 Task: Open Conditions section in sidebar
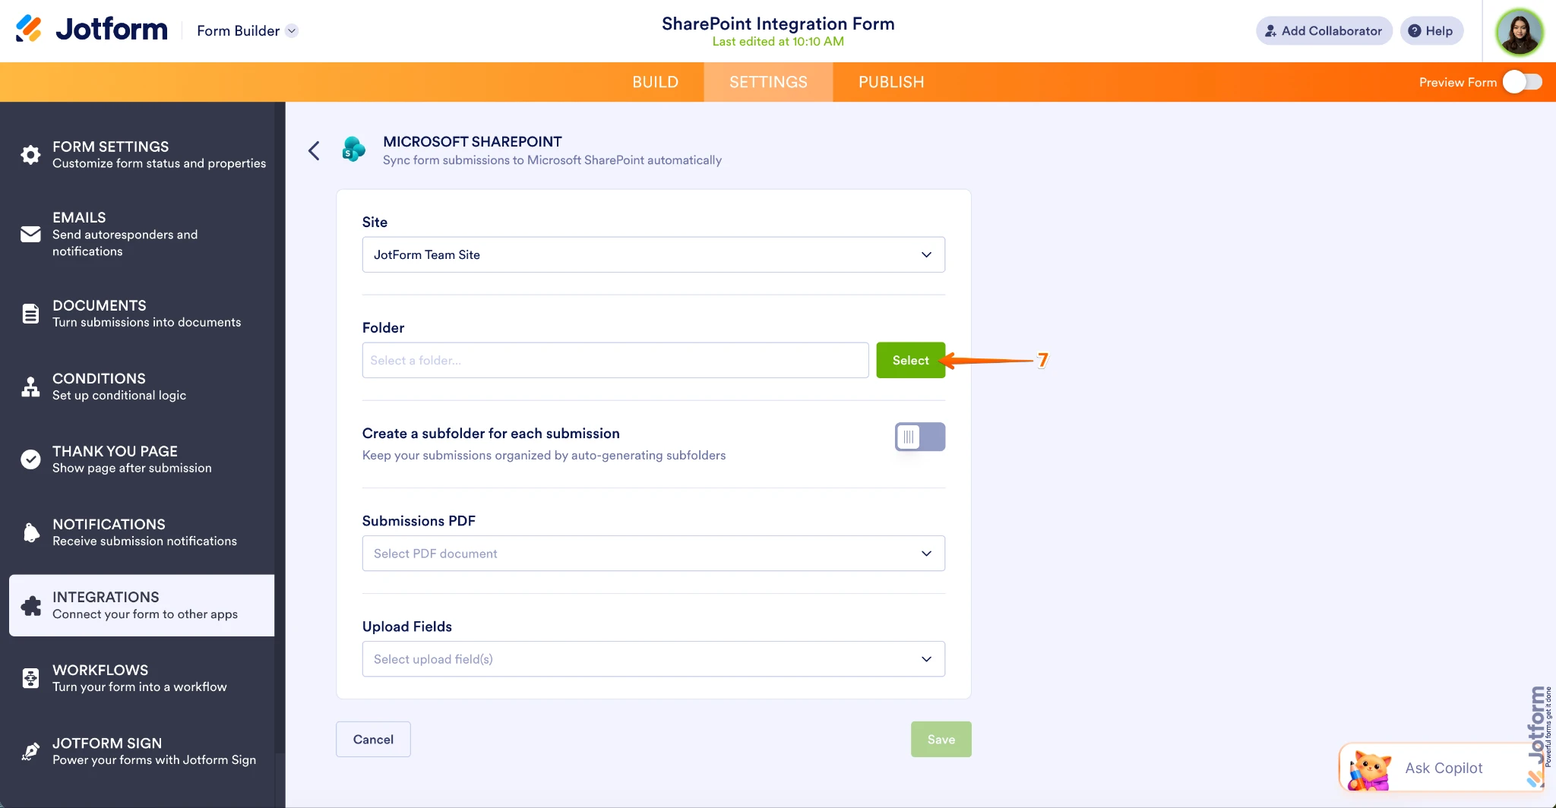pyautogui.click(x=142, y=387)
